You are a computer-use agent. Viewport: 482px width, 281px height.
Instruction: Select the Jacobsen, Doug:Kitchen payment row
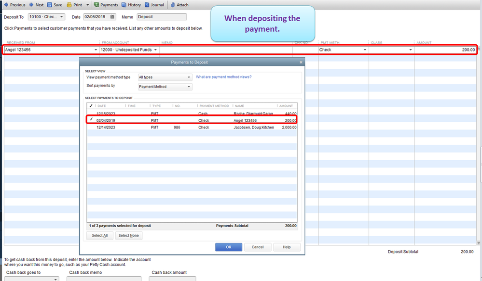pos(192,128)
